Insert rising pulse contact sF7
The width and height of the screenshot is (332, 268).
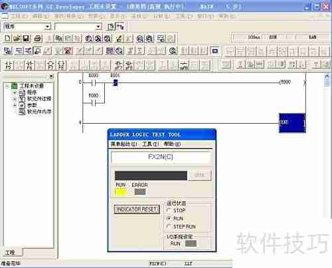(x=119, y=65)
